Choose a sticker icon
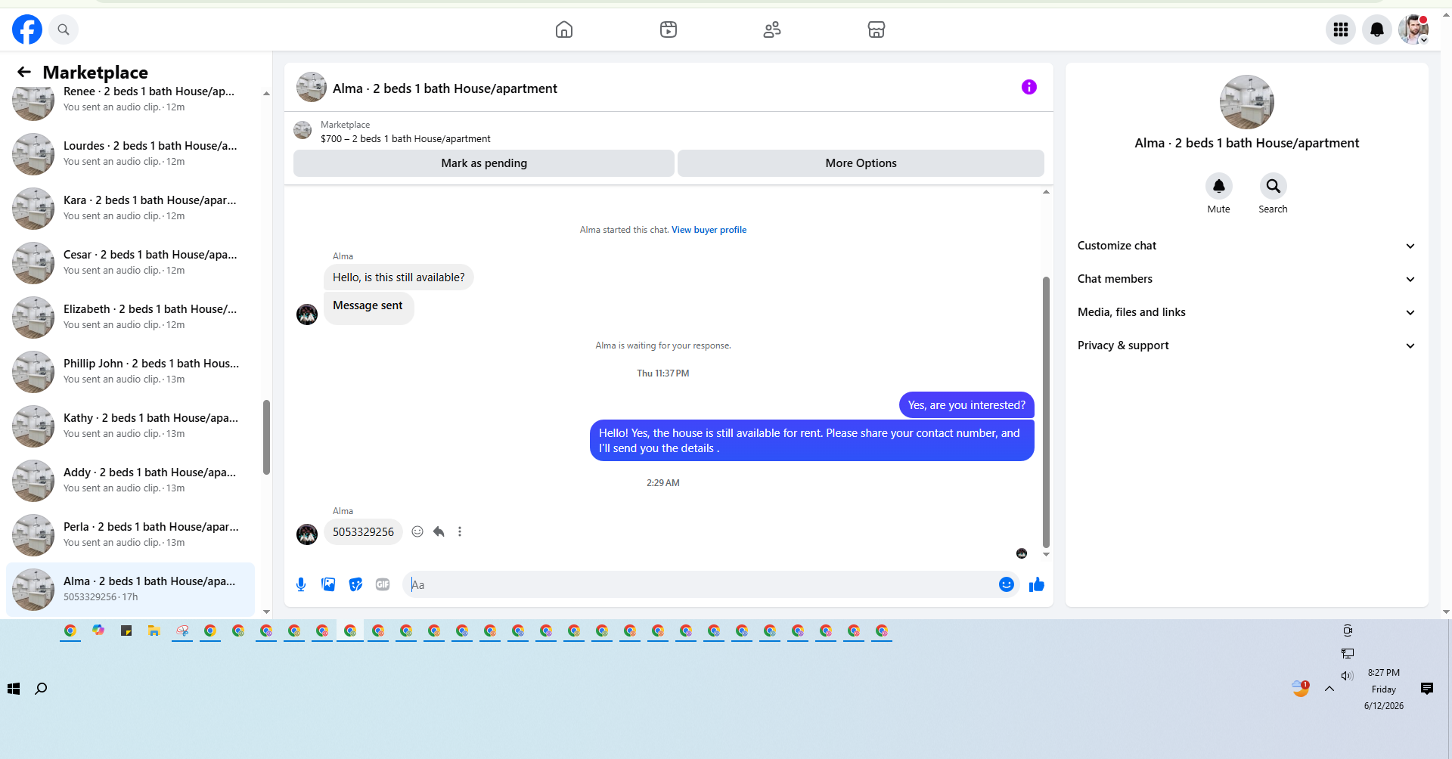 tap(355, 584)
